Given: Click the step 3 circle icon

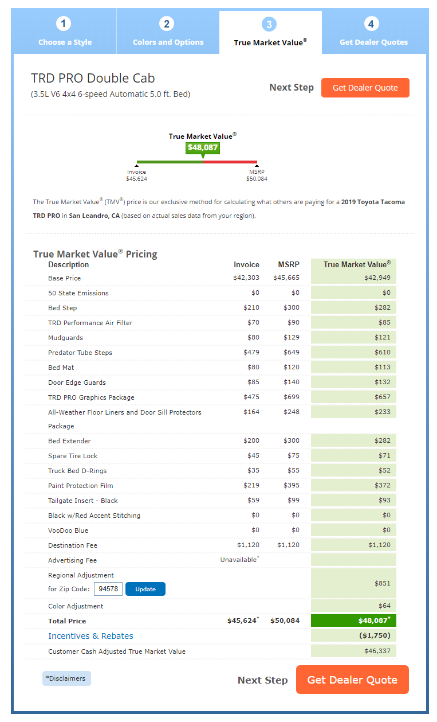Looking at the screenshot, I should coord(269,24).
